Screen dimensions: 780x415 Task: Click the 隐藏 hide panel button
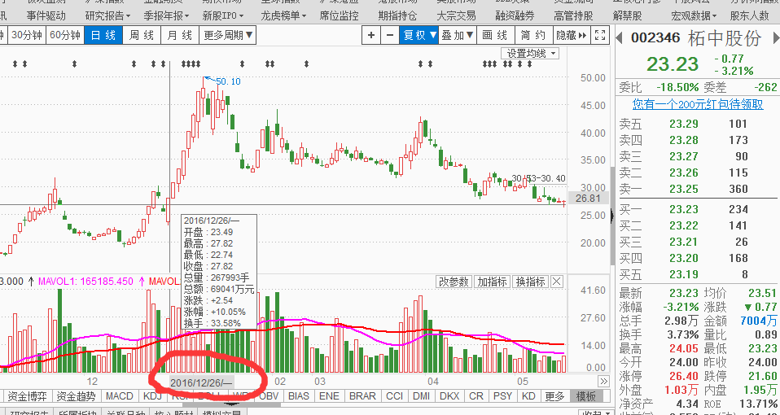(x=571, y=35)
